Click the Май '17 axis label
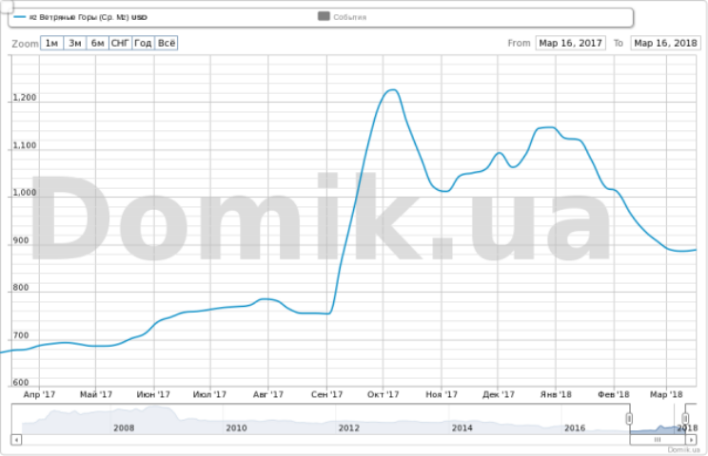This screenshot has height=456, width=708. tap(96, 394)
